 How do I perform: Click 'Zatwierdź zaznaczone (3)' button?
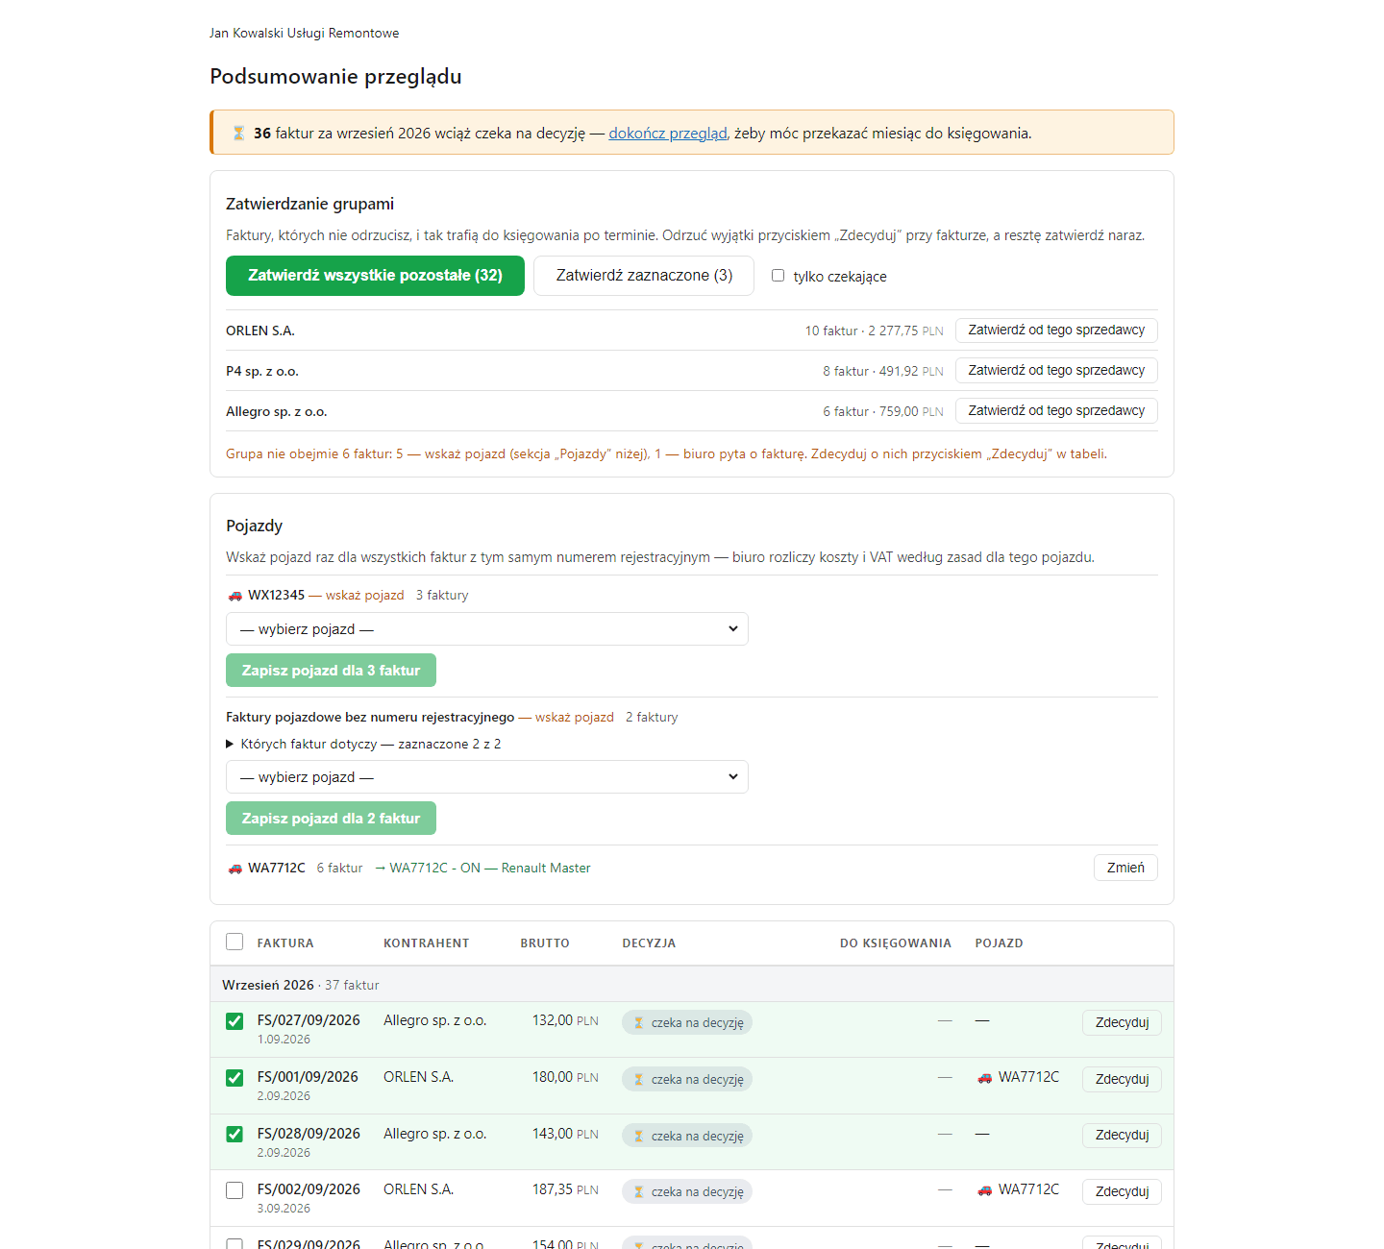coord(644,276)
